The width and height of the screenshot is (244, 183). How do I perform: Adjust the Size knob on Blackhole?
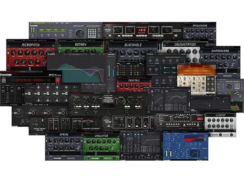click(x=129, y=52)
